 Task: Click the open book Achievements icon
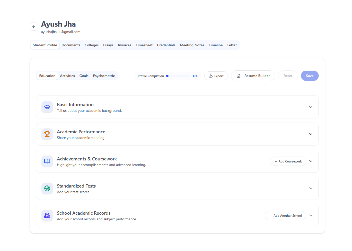coord(47,161)
